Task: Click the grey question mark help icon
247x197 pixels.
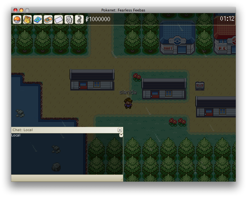Action: [79, 20]
